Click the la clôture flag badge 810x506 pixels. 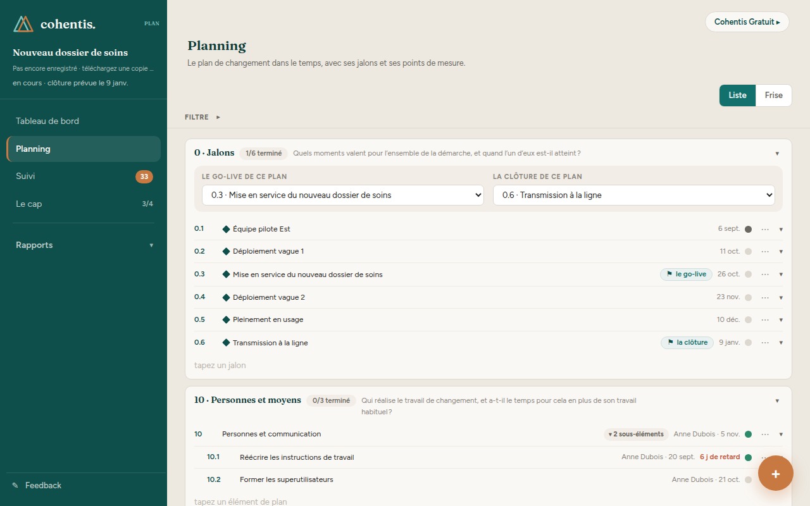click(687, 343)
